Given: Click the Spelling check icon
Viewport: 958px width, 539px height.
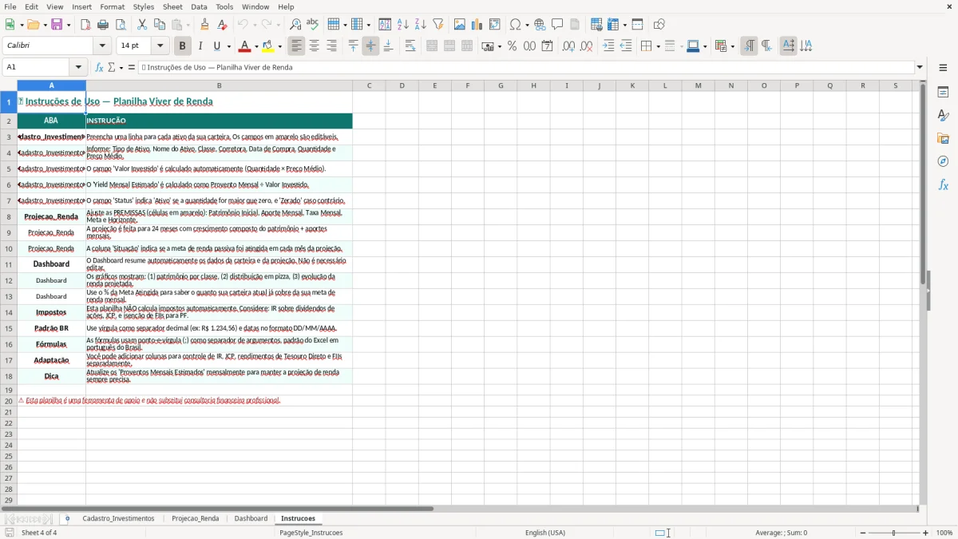Looking at the screenshot, I should 312,25.
